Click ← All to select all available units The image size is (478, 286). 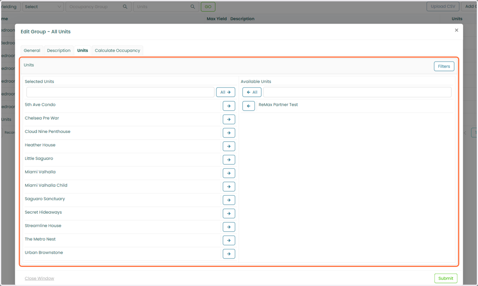(x=252, y=92)
